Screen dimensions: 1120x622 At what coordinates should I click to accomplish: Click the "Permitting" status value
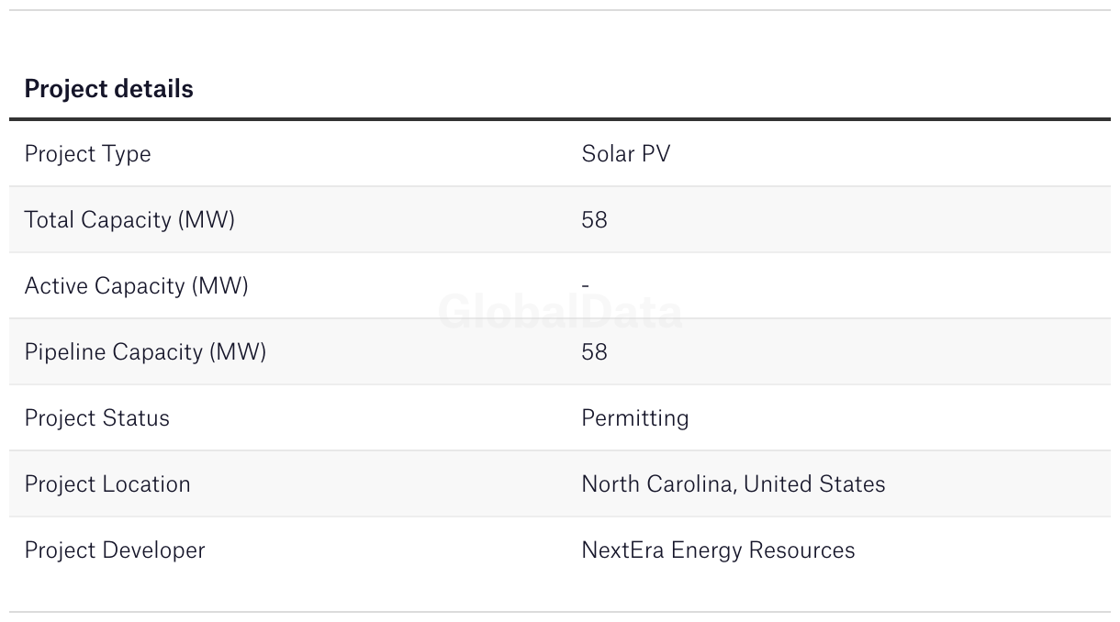(634, 418)
